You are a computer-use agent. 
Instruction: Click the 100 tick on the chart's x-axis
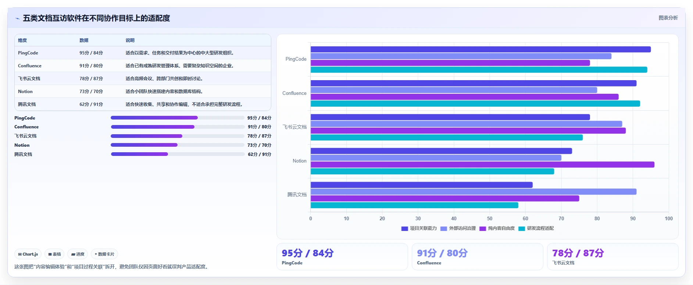(668, 218)
